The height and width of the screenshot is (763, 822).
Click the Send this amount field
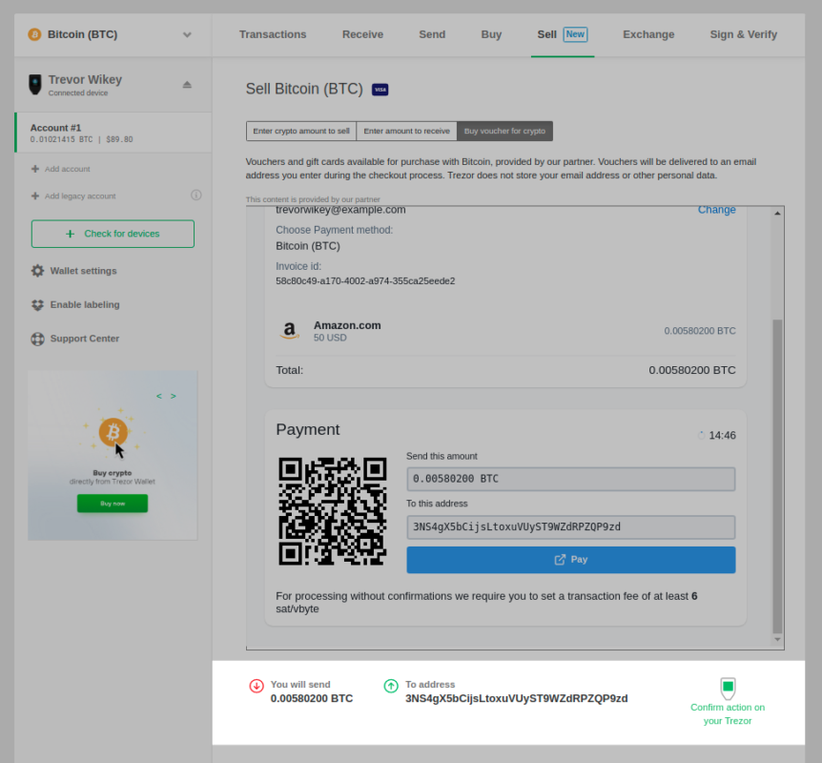[x=571, y=480]
